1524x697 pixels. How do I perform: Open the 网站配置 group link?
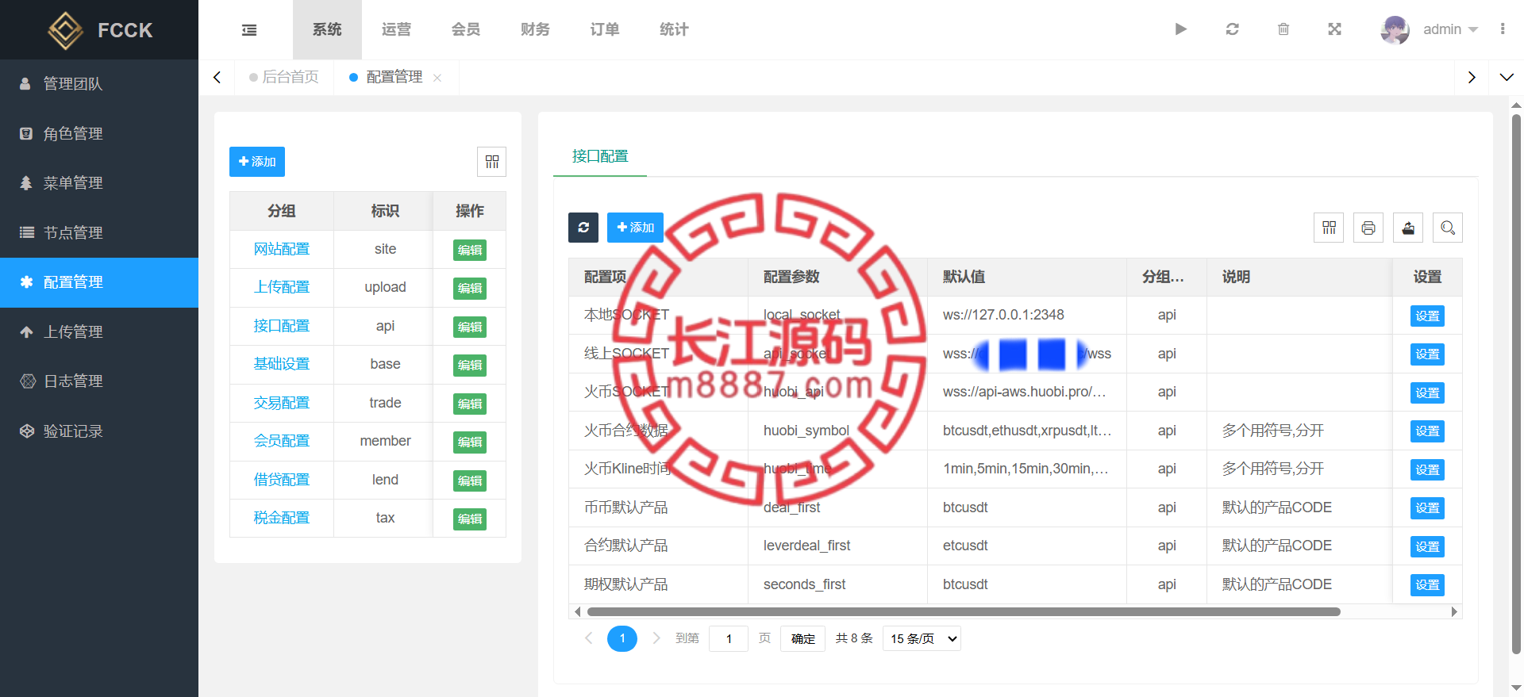(282, 249)
